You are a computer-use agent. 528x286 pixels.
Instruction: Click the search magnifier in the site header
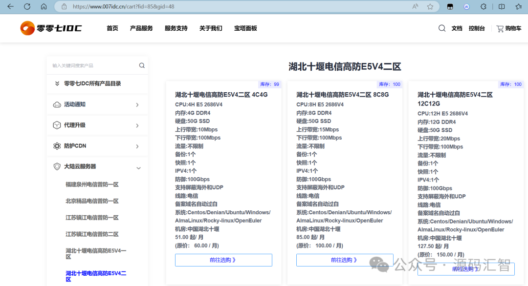click(441, 28)
